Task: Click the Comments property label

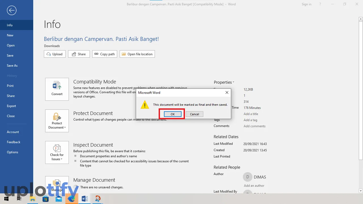Action: click(221, 126)
